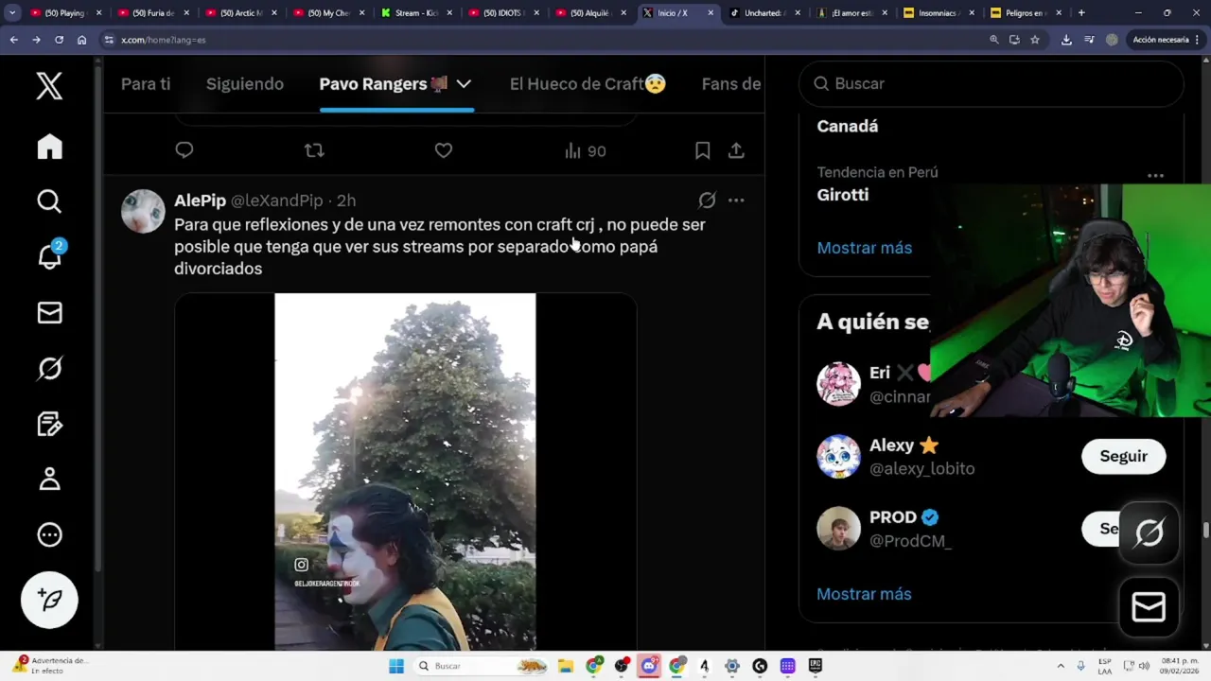Expand the Pavo Rangers tab chevron
This screenshot has height=681, width=1211.
pos(464,84)
